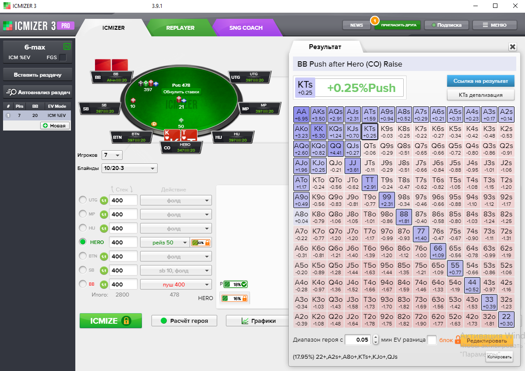This screenshot has width=525, height=371.
Task: Click the BTN 1.1 green badge
Action: pyautogui.click(x=104, y=257)
